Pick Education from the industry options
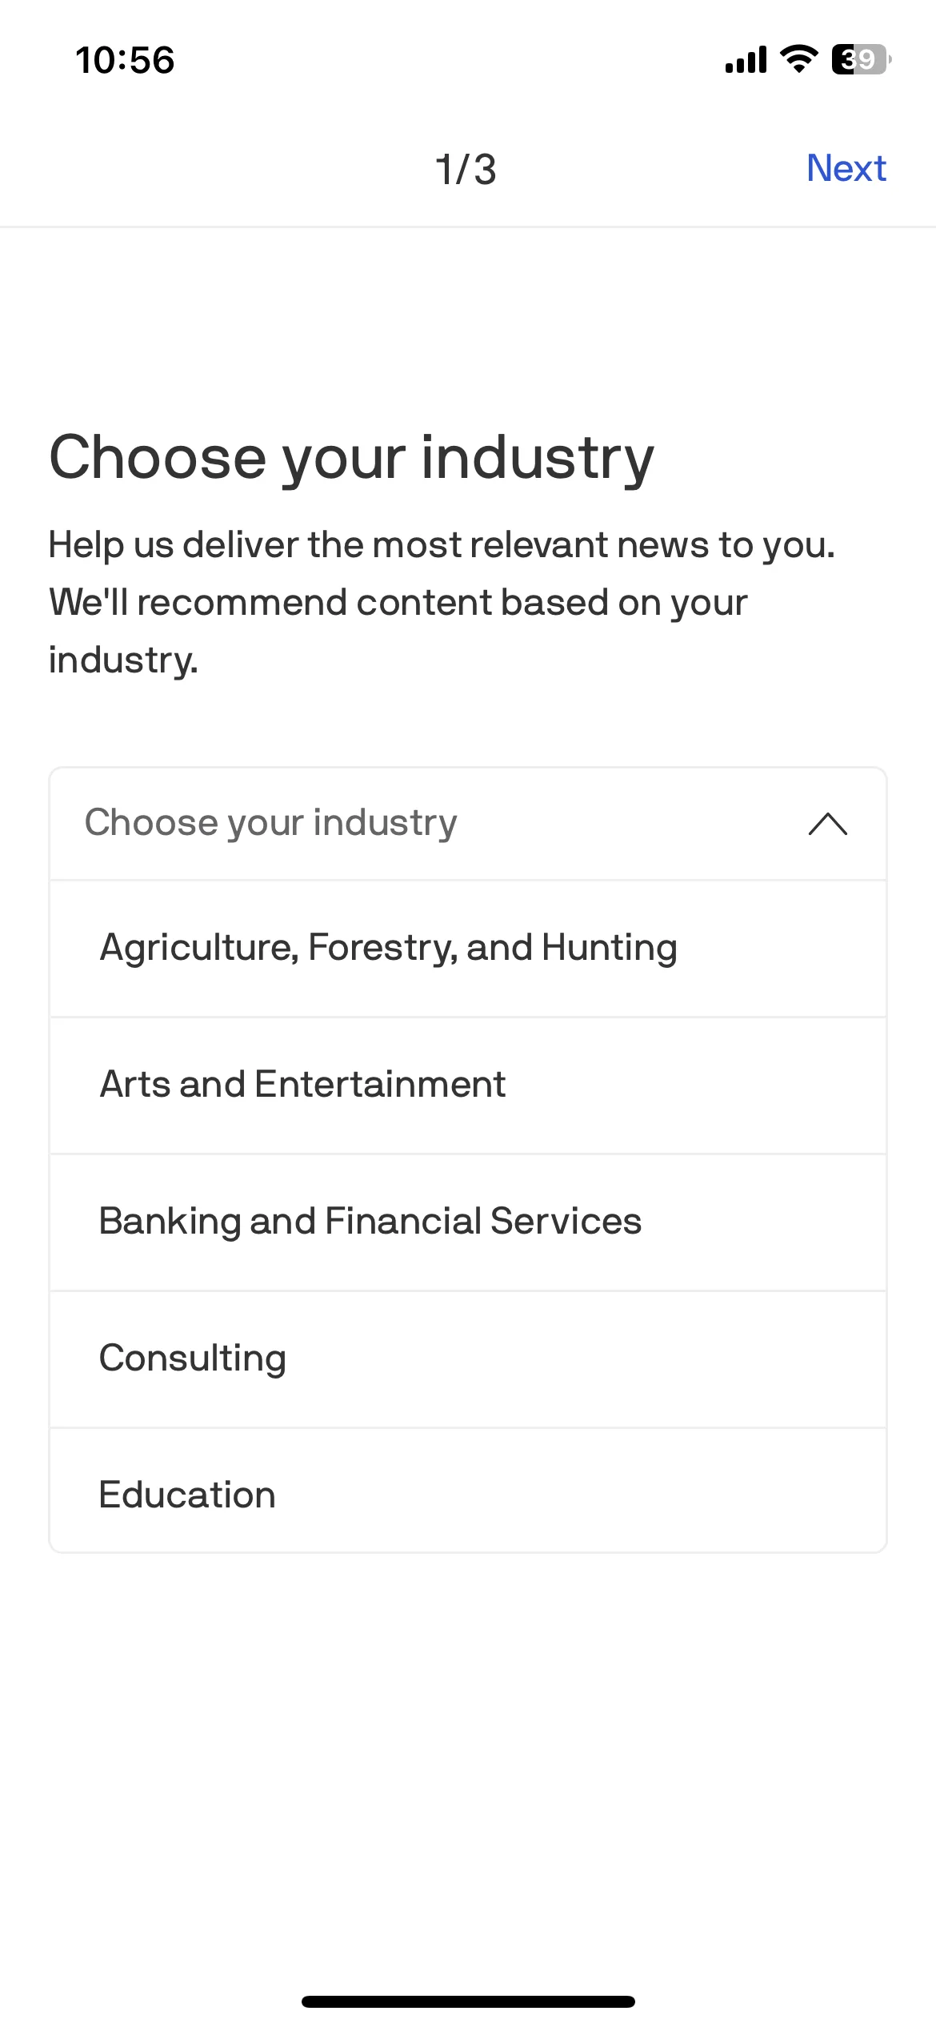 468,1491
